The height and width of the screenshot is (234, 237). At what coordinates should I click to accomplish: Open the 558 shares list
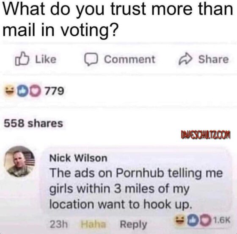33,123
